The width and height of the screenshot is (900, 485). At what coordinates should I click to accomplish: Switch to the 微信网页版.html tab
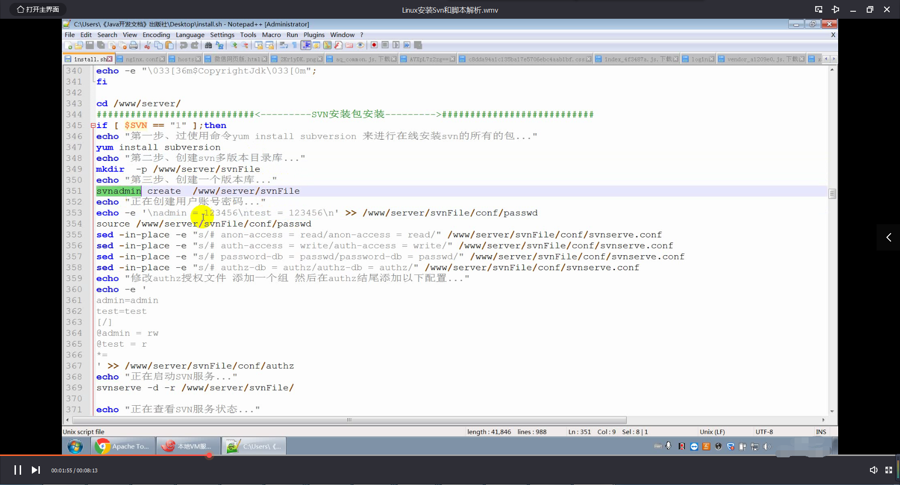click(x=237, y=59)
